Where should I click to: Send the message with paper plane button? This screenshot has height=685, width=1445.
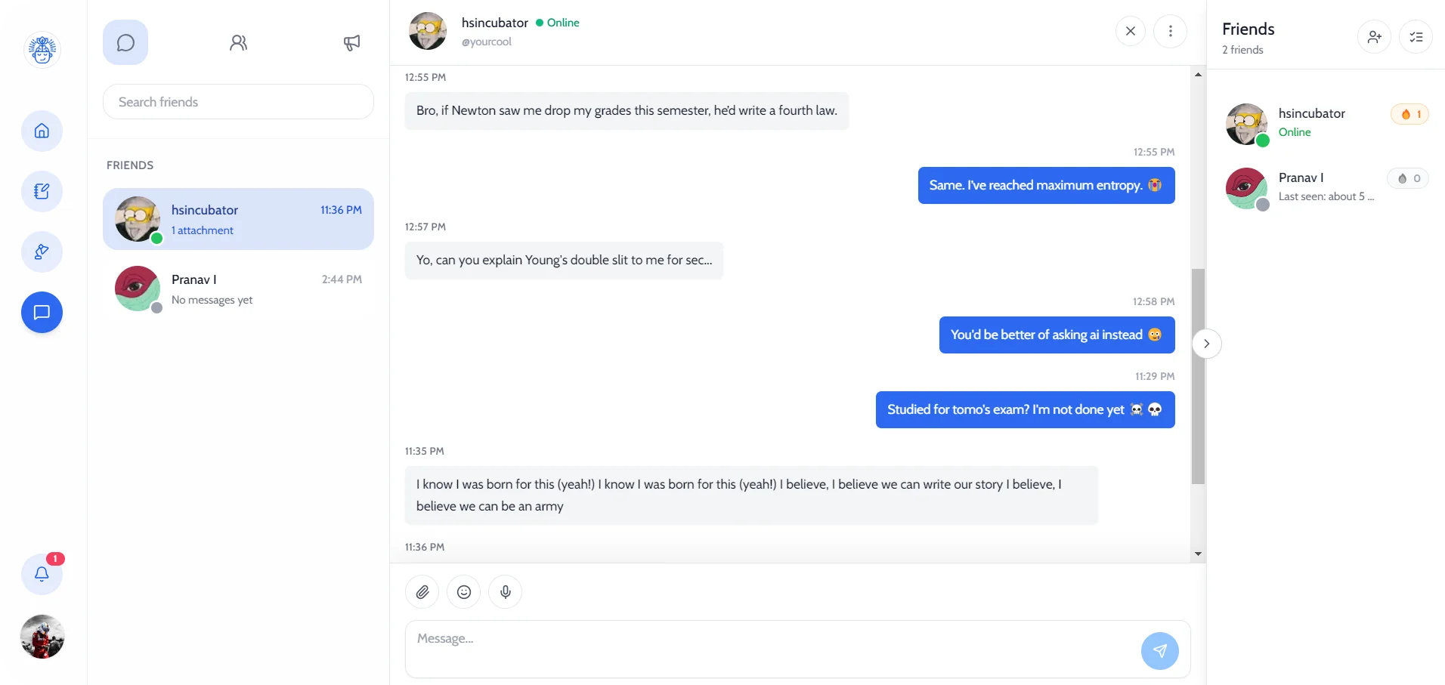(1159, 651)
